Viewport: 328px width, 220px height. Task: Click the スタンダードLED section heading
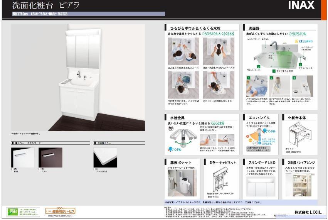(262, 162)
